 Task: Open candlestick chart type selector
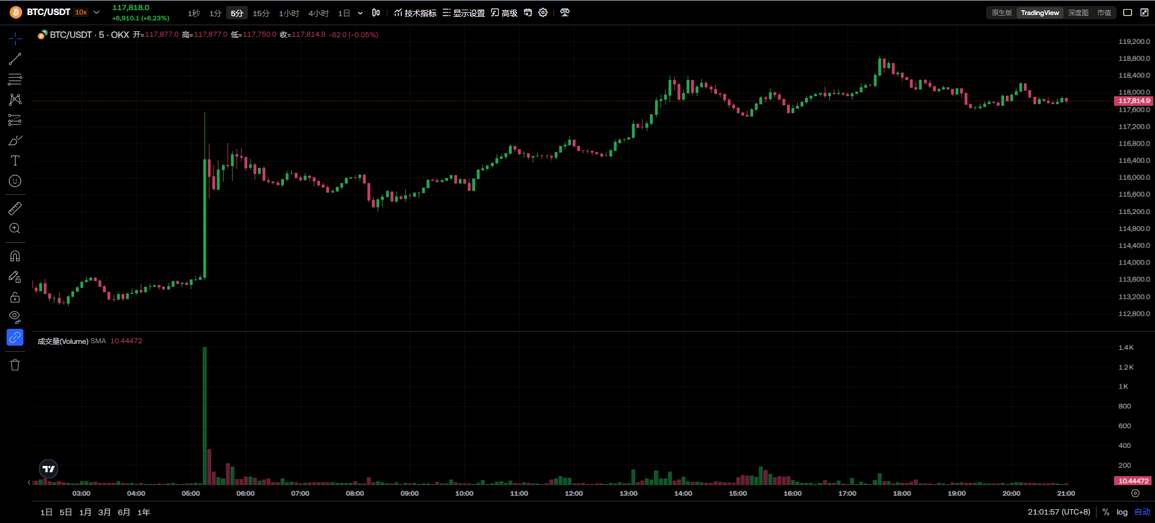pos(376,13)
